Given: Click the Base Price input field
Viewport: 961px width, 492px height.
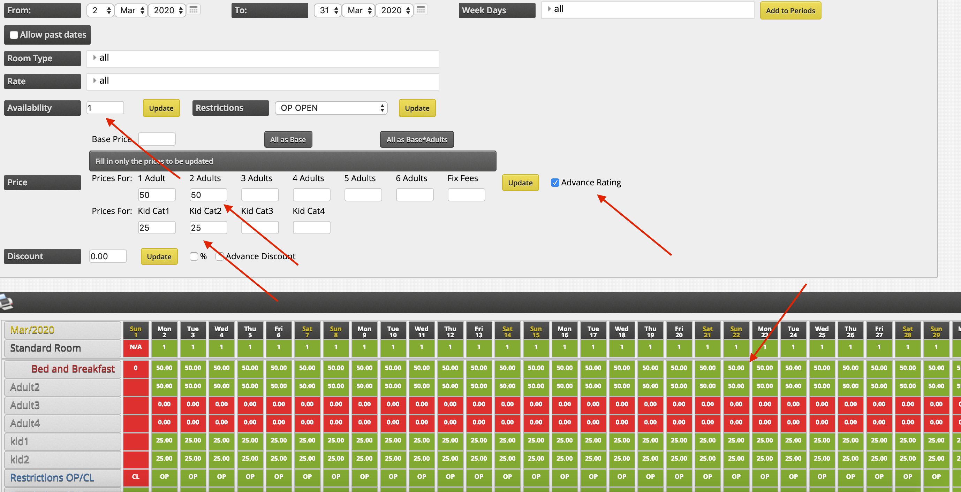Looking at the screenshot, I should point(157,139).
